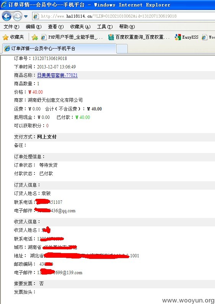Click the empty new tab button
215x304 pixels.
[122, 49]
